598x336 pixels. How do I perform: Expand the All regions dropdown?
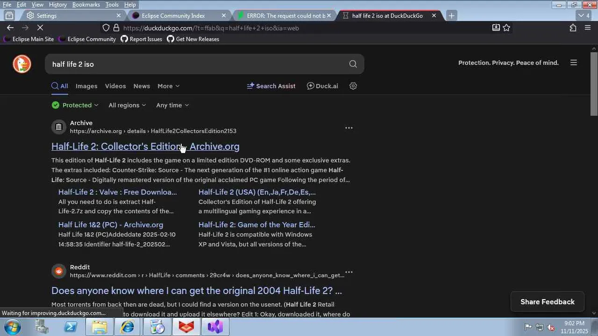[127, 105]
